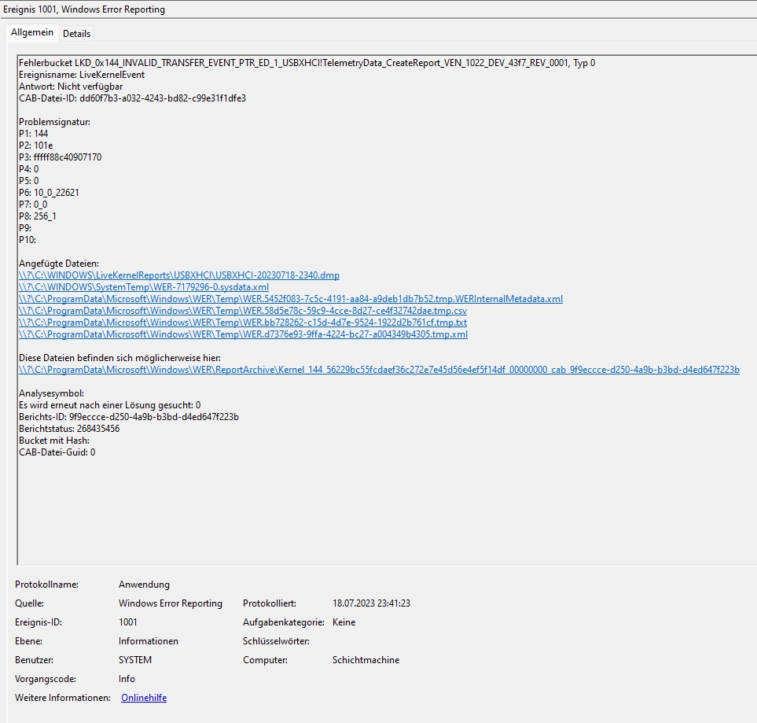Image resolution: width=757 pixels, height=723 pixels.
Task: Open the WERInternalMetadata.xml file link
Action: 291,299
